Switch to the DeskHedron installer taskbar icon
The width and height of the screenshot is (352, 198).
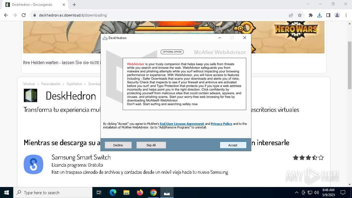(x=167, y=193)
